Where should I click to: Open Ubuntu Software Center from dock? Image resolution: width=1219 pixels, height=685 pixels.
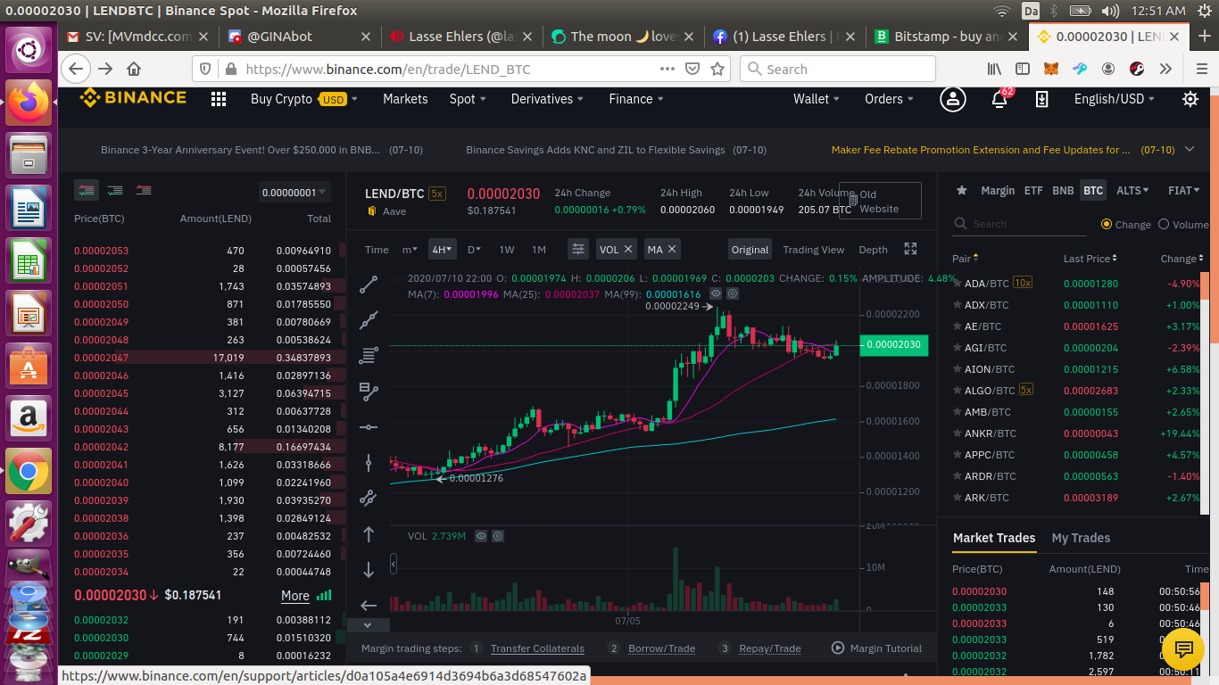coord(29,366)
